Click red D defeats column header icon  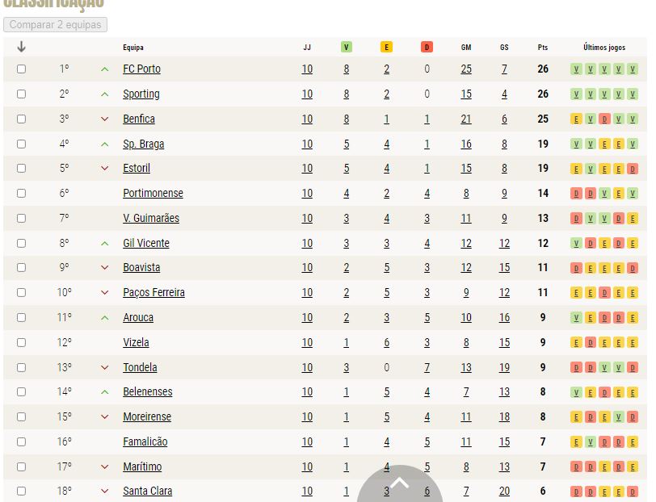click(x=427, y=48)
